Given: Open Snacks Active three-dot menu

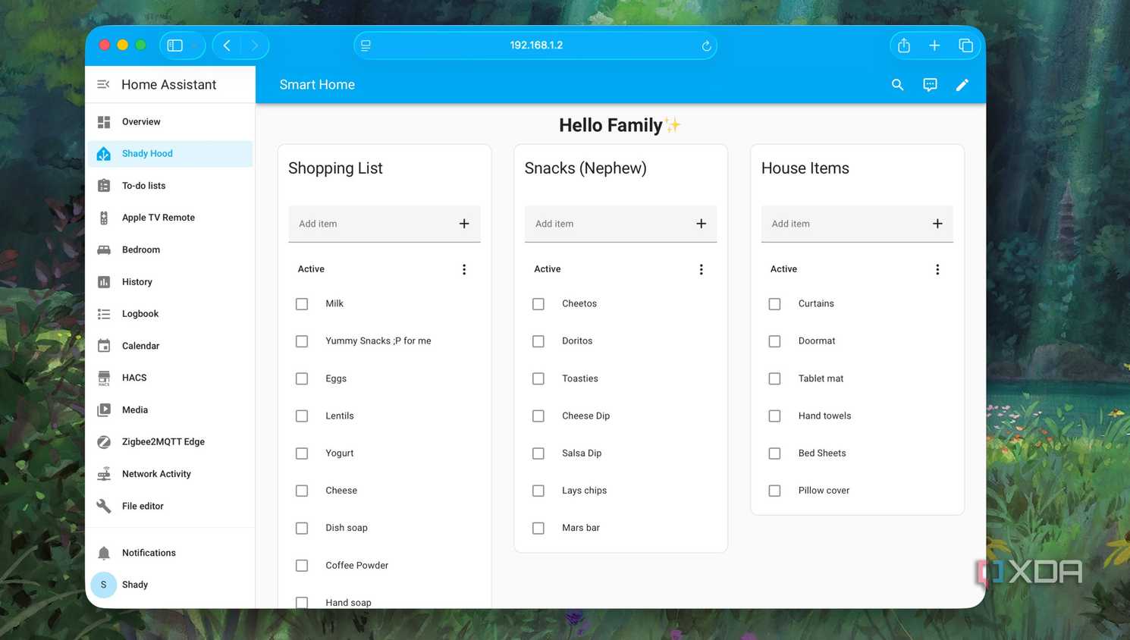Looking at the screenshot, I should 701,269.
